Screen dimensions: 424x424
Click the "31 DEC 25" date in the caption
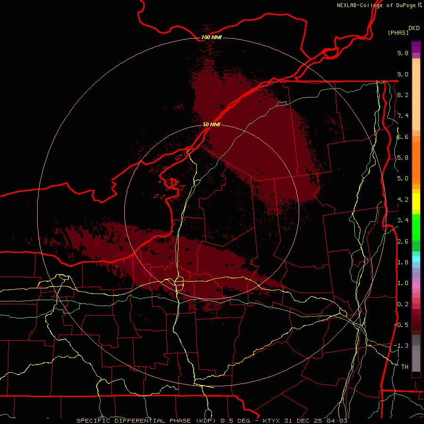302,421
